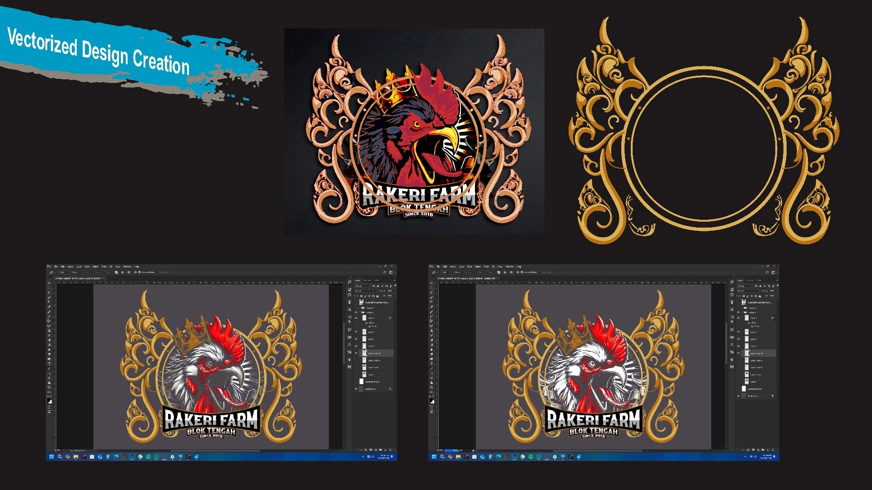
Task: Select the Crop tool in left Photoshop window
Action: pos(49,301)
